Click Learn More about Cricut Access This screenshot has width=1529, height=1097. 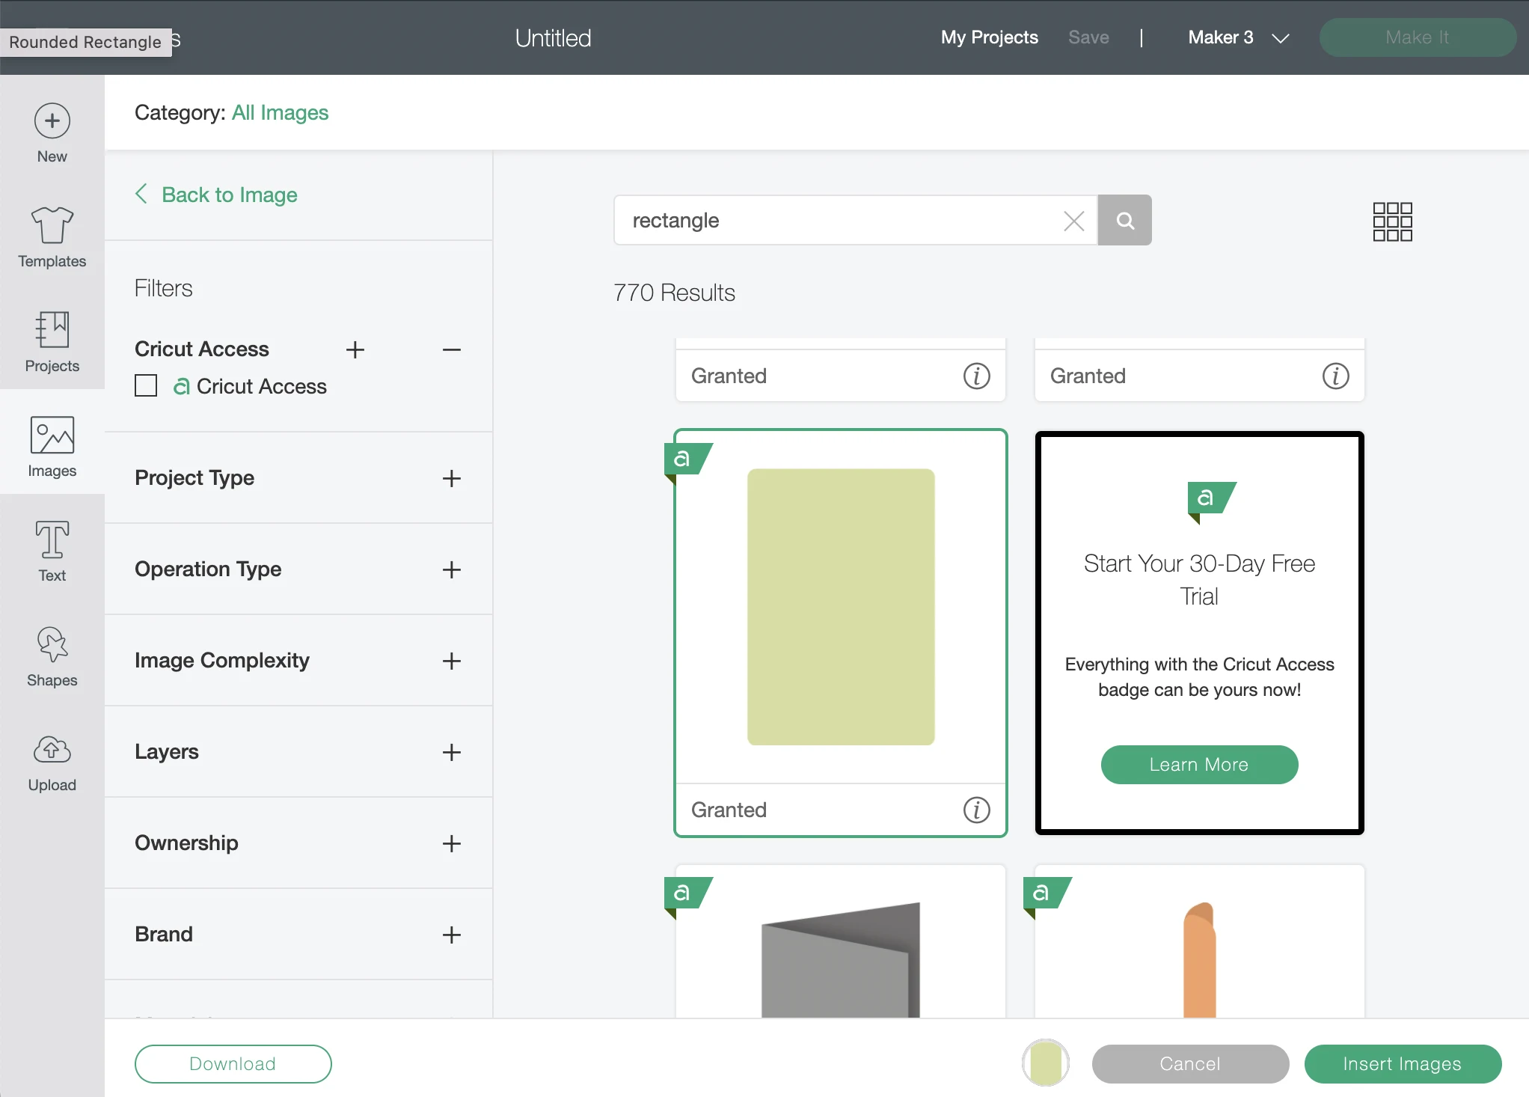(x=1199, y=764)
